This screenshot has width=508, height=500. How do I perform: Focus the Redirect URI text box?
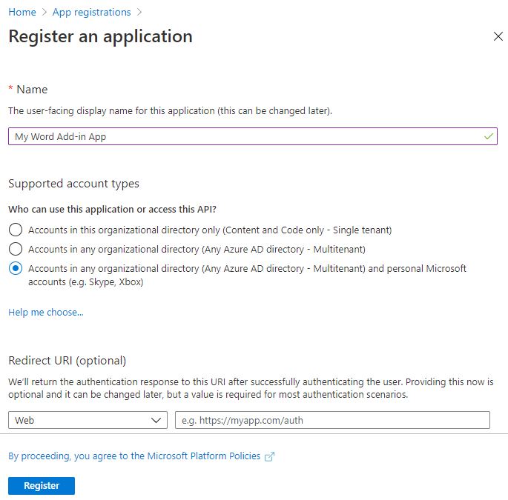coord(332,420)
